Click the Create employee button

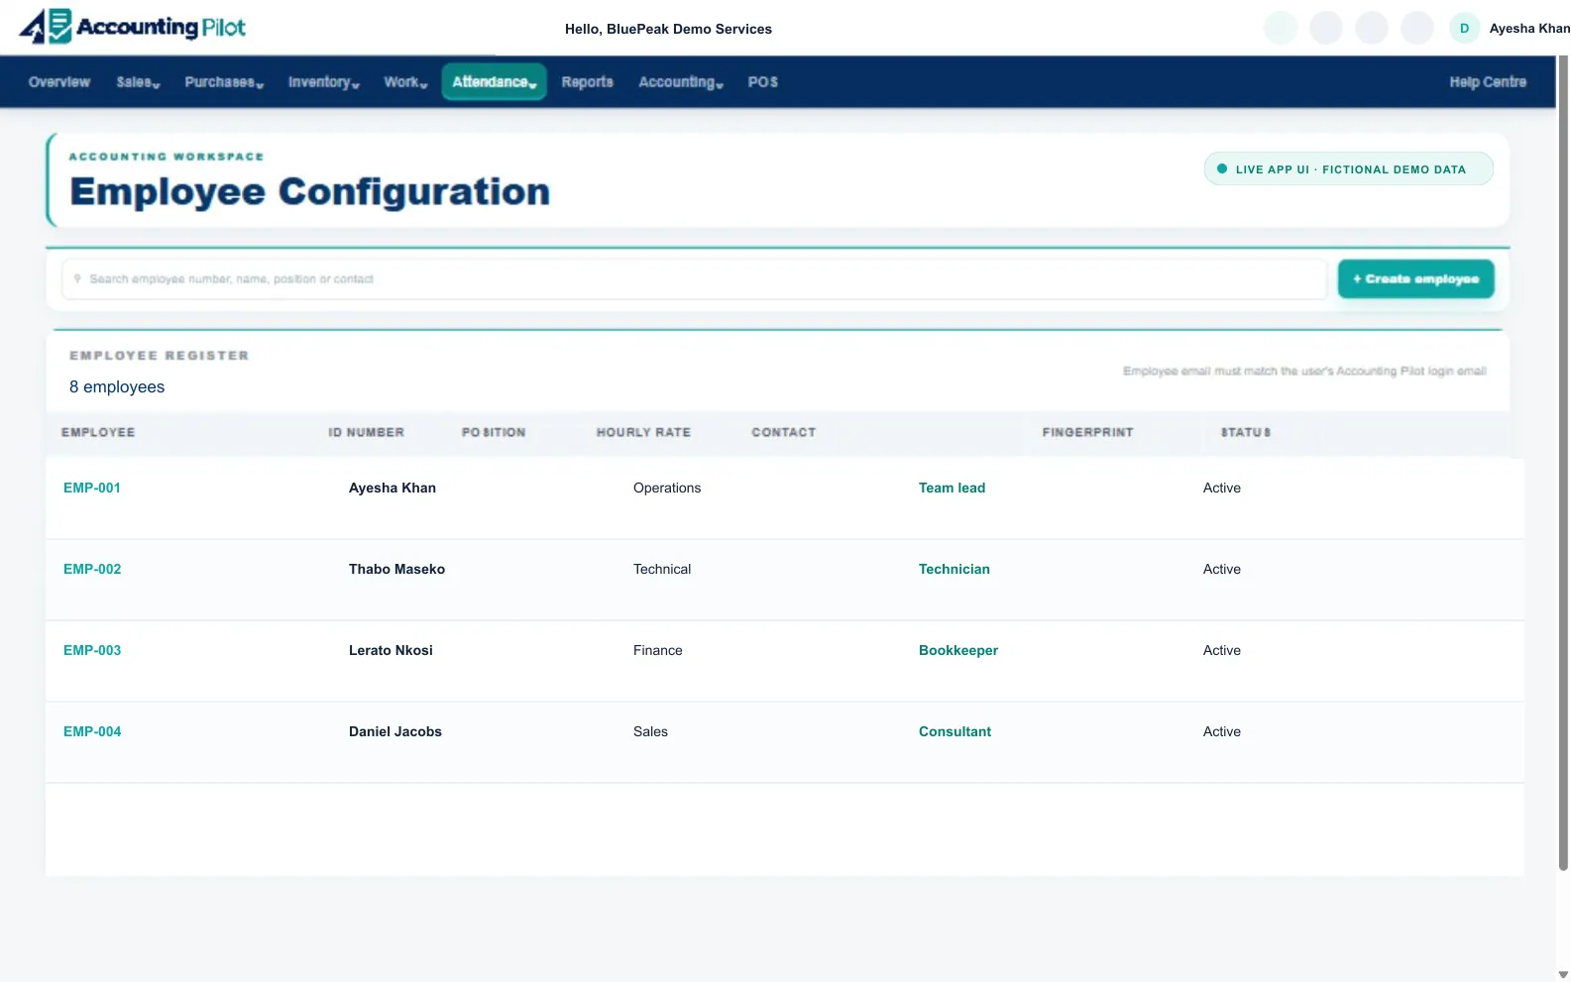(1415, 279)
